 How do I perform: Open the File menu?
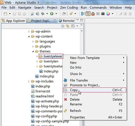(x=4, y=7)
